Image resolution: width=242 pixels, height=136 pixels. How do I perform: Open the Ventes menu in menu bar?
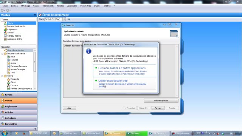(x=36, y=6)
